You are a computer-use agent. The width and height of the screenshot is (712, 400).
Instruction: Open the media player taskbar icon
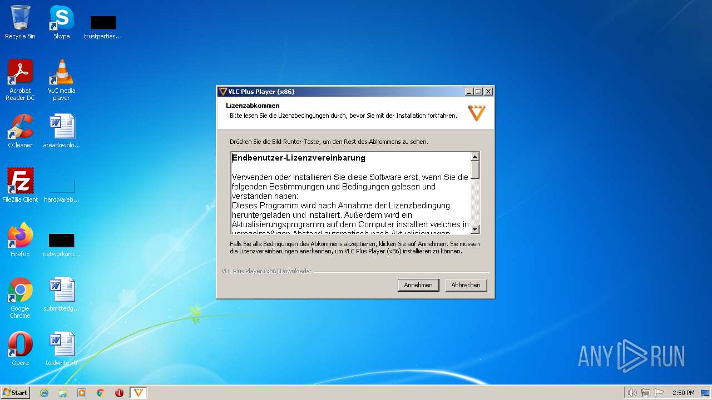(x=82, y=393)
